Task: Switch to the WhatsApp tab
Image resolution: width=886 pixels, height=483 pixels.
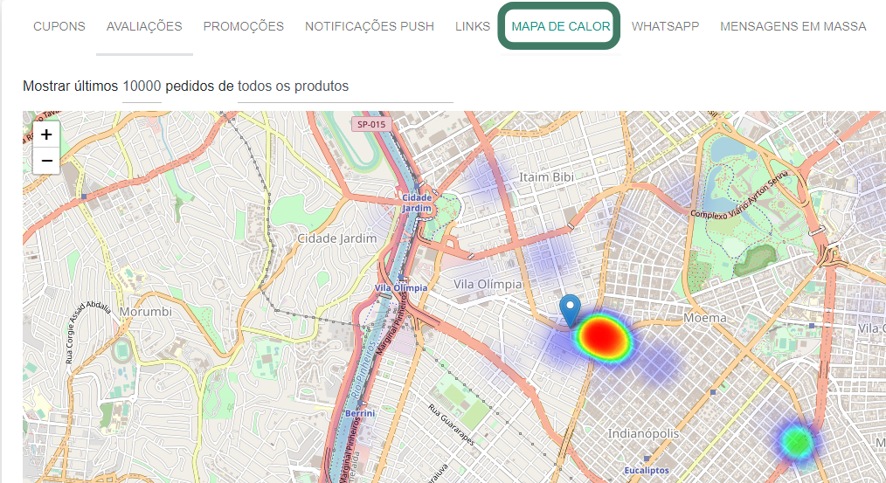Action: pyautogui.click(x=665, y=26)
